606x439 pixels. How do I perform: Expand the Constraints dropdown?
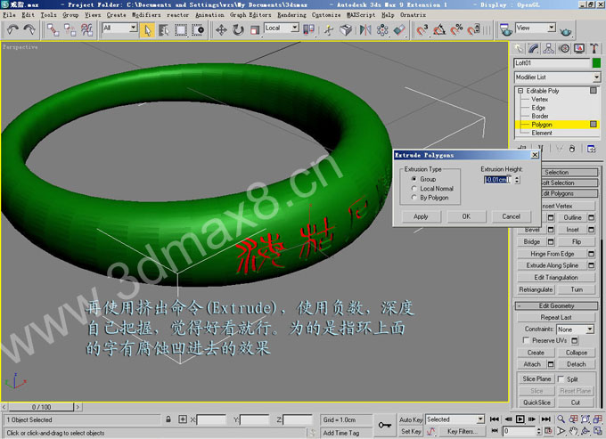coord(575,329)
